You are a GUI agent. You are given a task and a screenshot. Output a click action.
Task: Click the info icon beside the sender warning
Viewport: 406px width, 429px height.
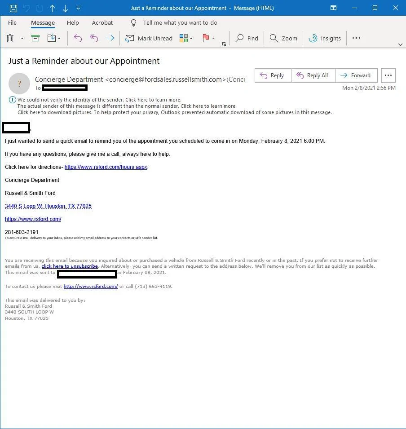(x=12, y=100)
